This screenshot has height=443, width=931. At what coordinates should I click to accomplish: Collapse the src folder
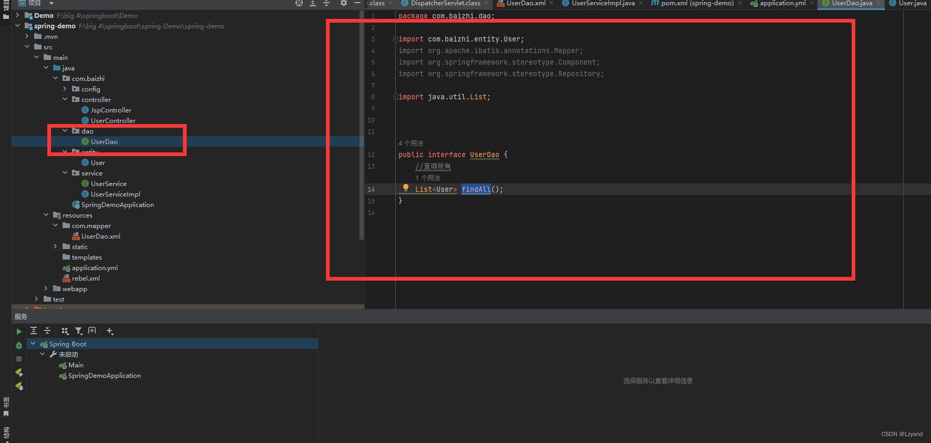27,47
